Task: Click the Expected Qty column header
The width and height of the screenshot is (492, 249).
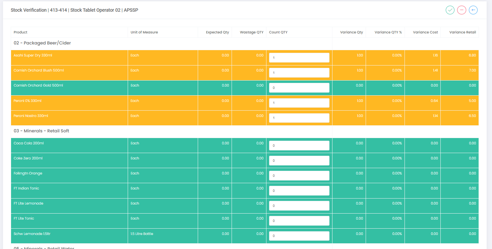Action: pyautogui.click(x=217, y=32)
